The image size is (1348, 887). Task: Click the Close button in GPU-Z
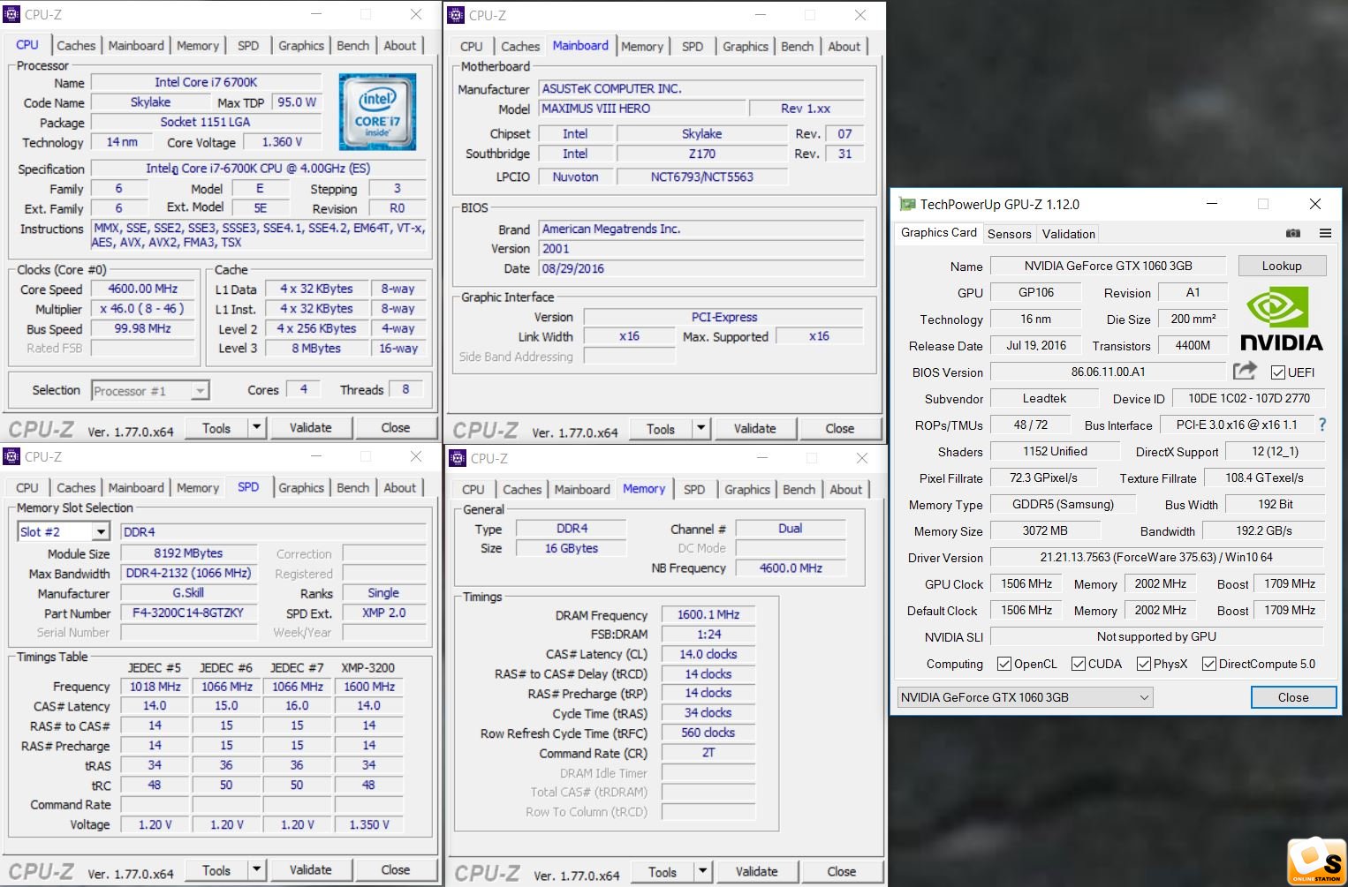(x=1293, y=697)
